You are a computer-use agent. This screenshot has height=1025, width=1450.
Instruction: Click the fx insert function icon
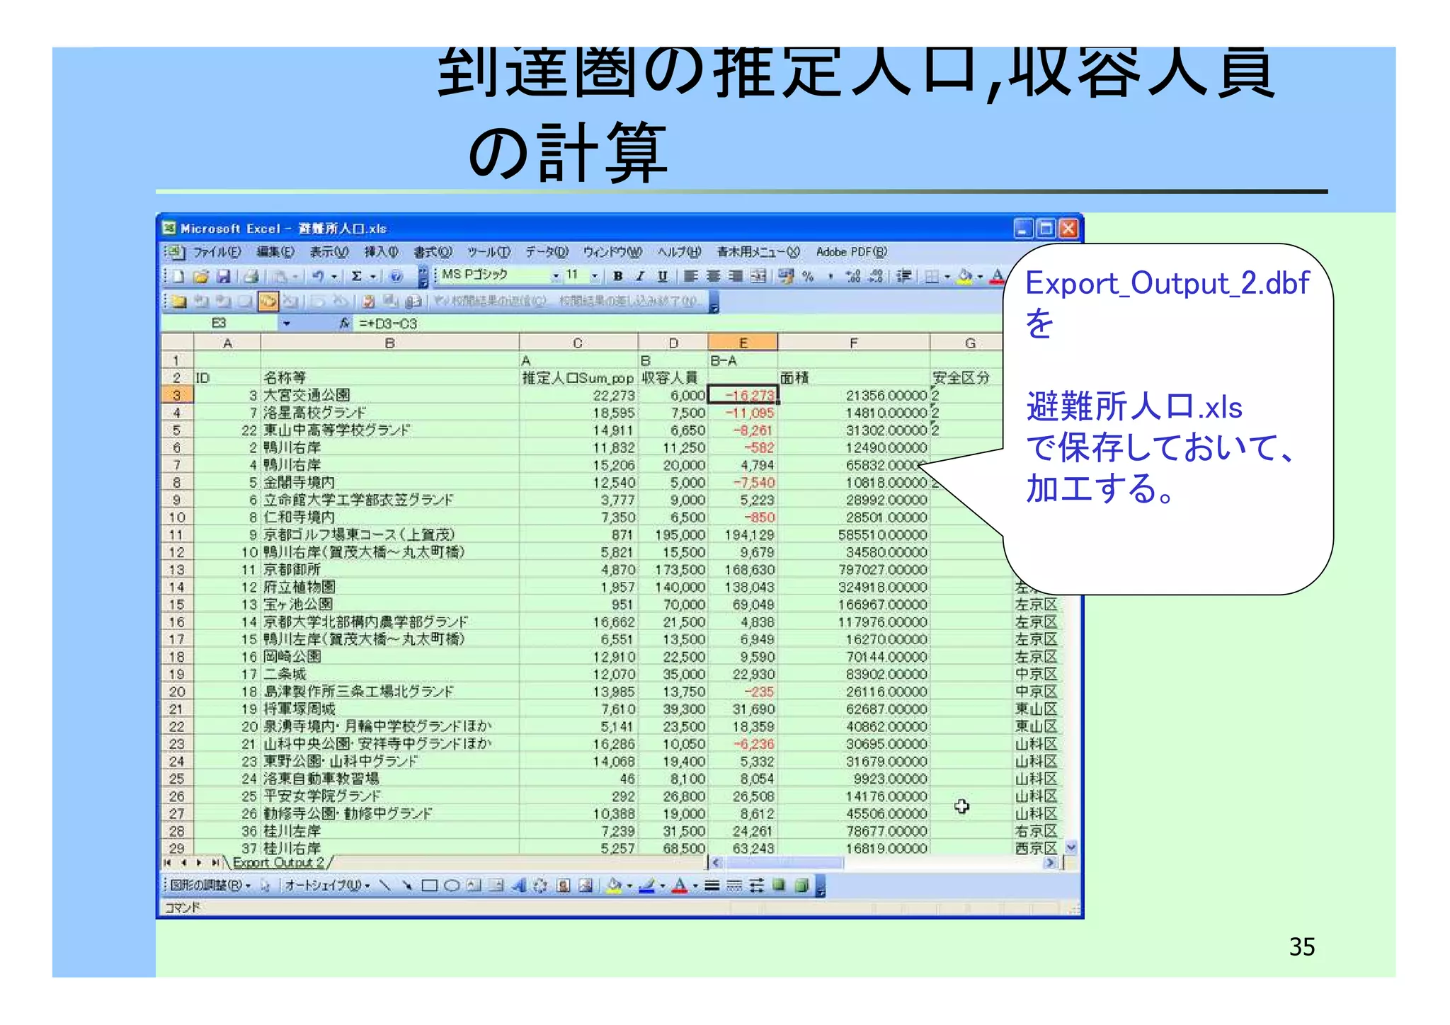(344, 323)
